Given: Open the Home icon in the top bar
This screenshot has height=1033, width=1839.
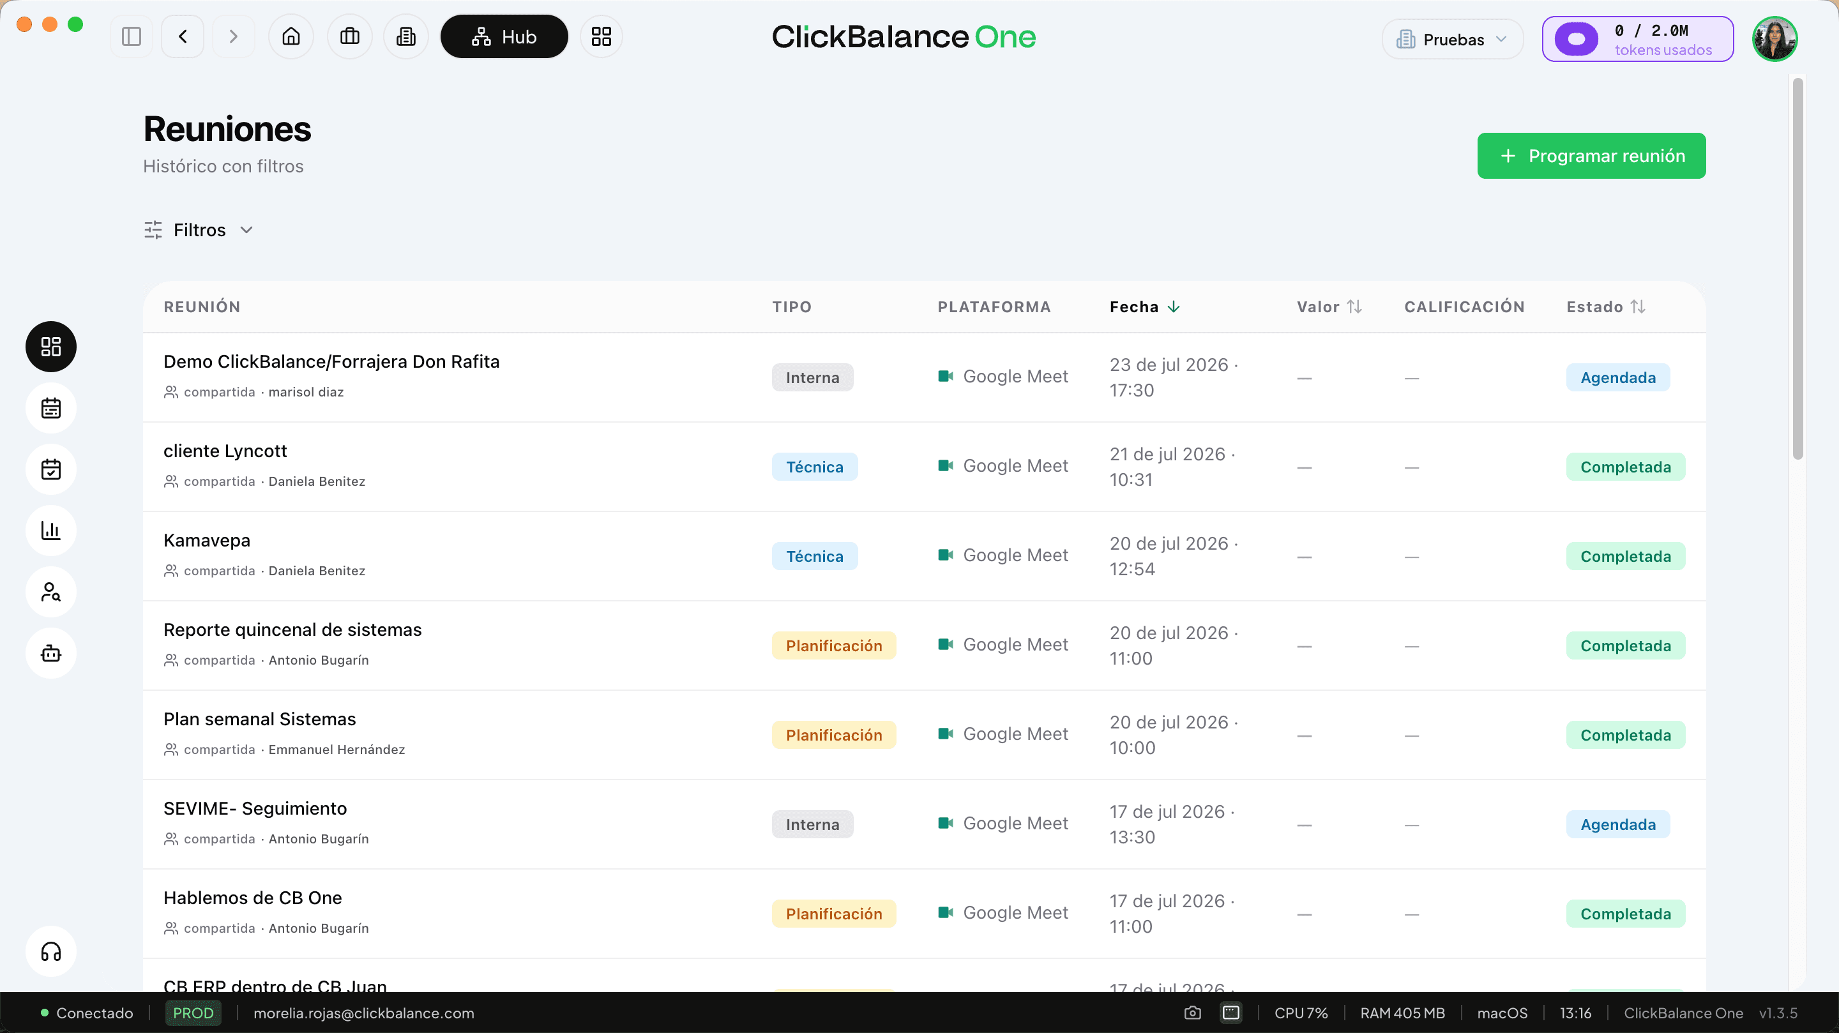Looking at the screenshot, I should (x=291, y=36).
